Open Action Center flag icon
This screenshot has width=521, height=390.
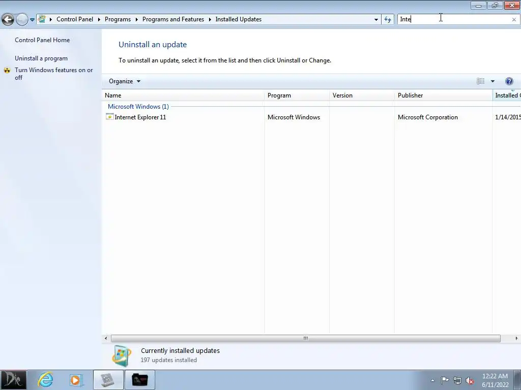click(445, 380)
